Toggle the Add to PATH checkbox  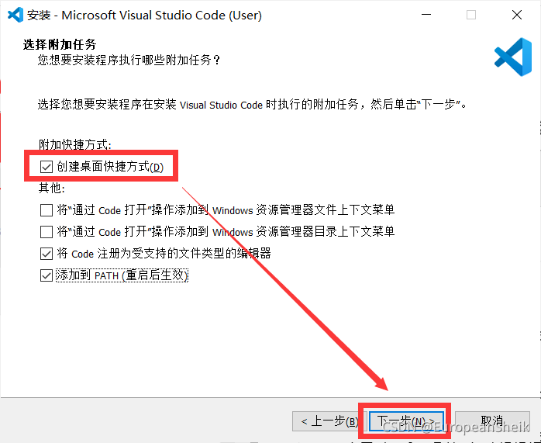click(47, 275)
